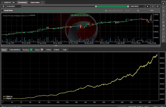This screenshot has width=166, height=107.
Task: Open the end date dropdown
Action: tap(137, 6)
